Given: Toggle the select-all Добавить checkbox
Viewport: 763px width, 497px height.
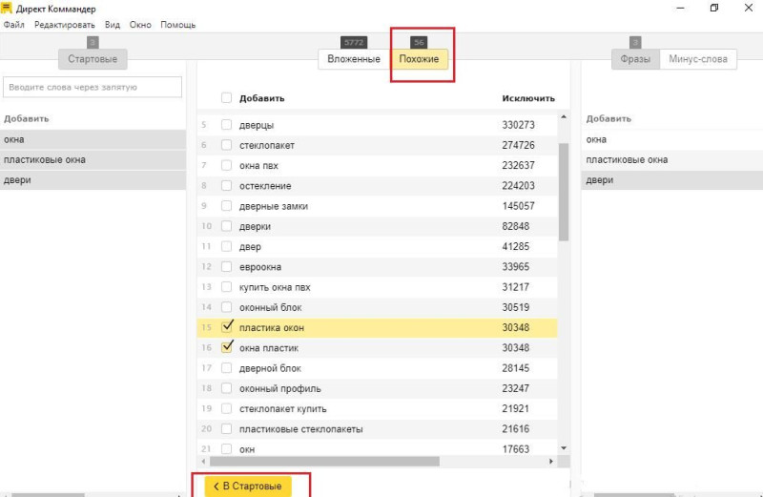Looking at the screenshot, I should pos(226,98).
